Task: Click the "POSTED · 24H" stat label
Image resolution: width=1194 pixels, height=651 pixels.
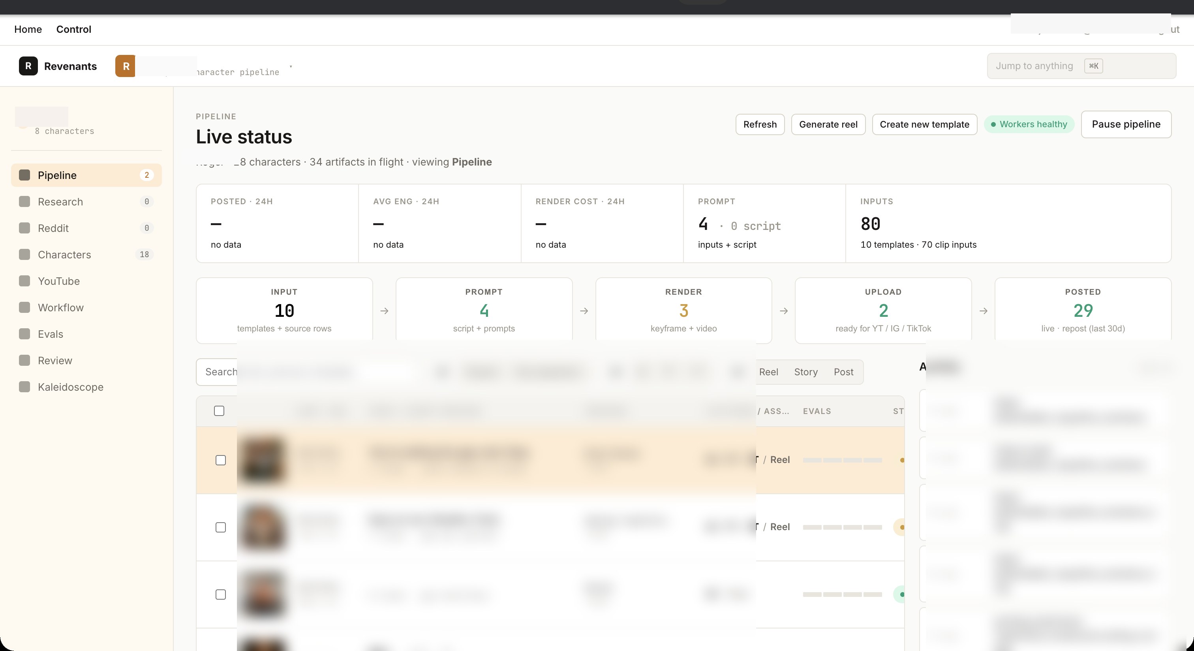Action: 242,201
